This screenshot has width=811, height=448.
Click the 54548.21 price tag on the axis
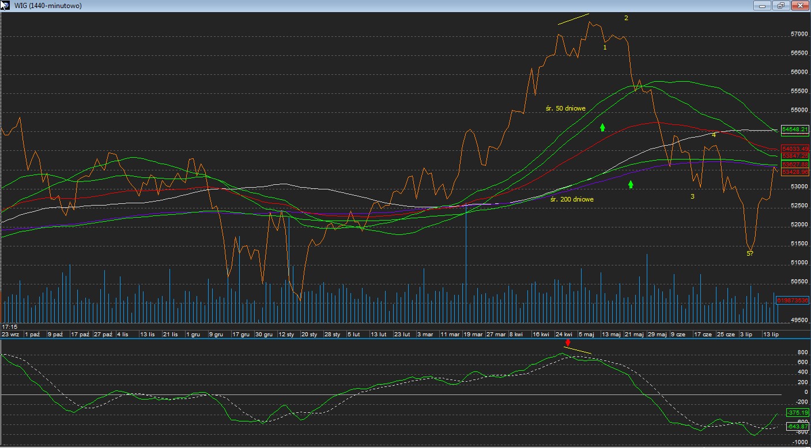pyautogui.click(x=795, y=130)
